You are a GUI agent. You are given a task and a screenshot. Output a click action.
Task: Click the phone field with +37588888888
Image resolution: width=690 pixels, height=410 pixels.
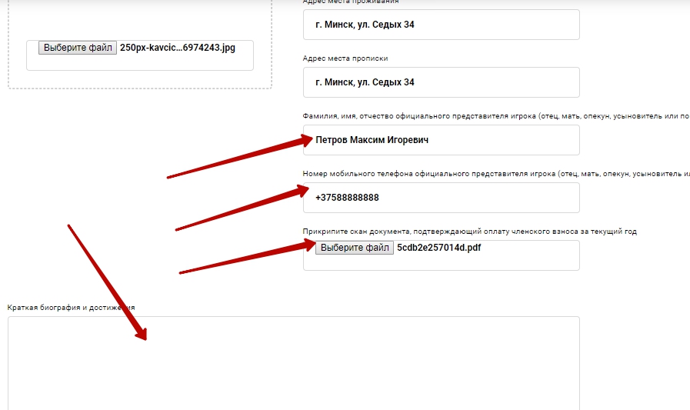point(441,198)
